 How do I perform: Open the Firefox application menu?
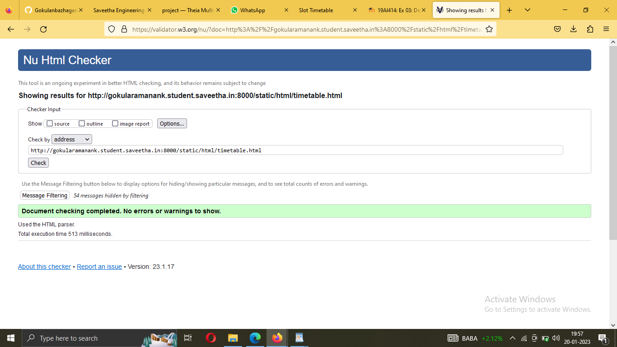(x=606, y=29)
